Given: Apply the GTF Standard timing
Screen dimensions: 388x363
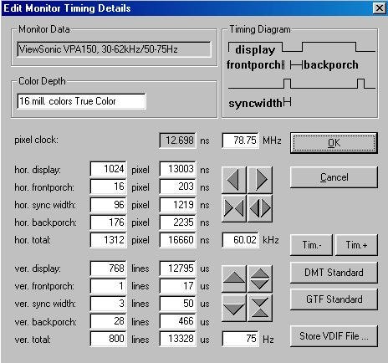Looking at the screenshot, I should pos(334,299).
